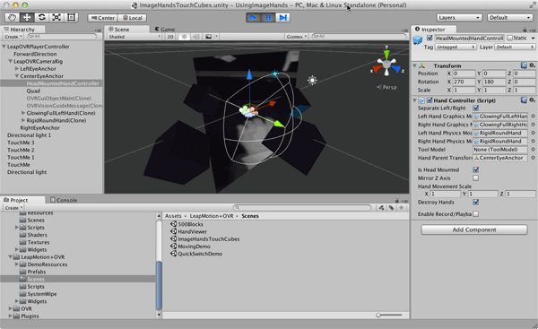Screen dimensions: 538x329
Task: Click Project search by type icon
Action: pyautogui.click(x=381, y=208)
